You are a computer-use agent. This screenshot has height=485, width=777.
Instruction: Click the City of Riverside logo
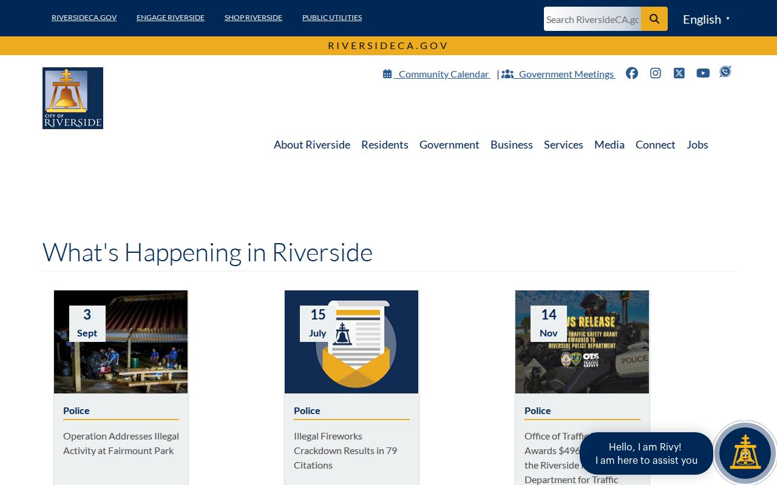[x=73, y=98]
